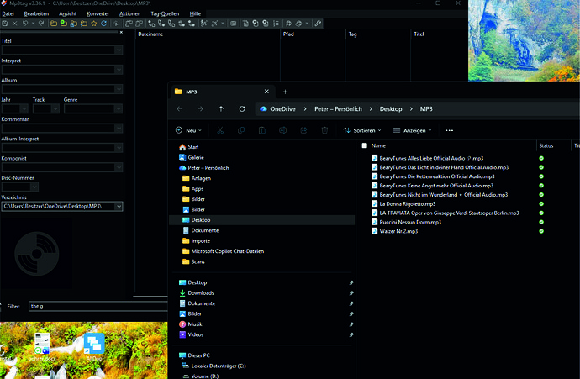Click the save tag icon in Mp3tag toolbar
580x379 pixels.
coord(5,24)
